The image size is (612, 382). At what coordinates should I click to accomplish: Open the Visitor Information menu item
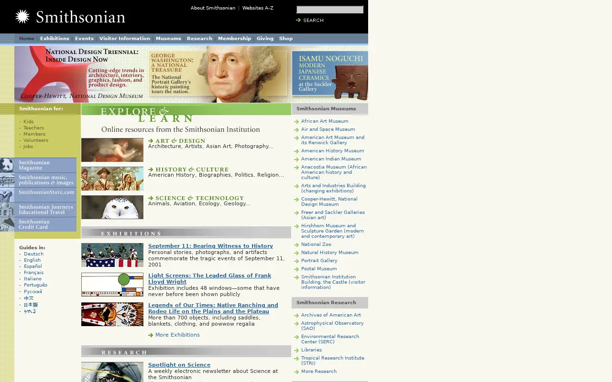[x=124, y=39]
